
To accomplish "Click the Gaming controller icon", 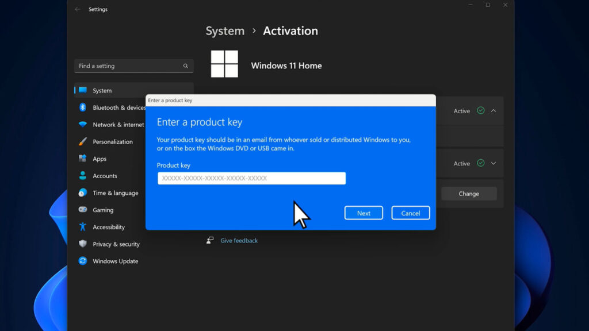I will pyautogui.click(x=83, y=209).
